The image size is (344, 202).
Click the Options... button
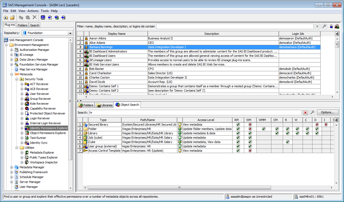pos(328,113)
